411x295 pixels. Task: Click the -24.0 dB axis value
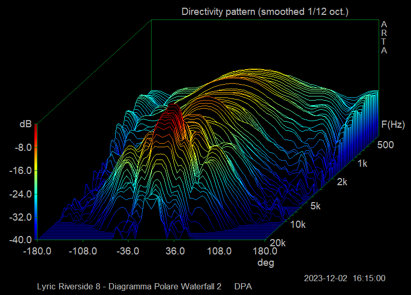pos(21,194)
